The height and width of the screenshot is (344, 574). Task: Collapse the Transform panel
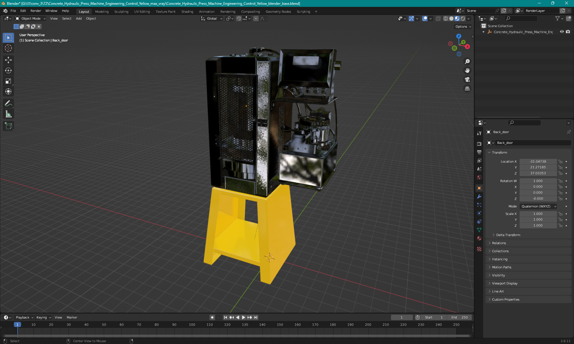click(x=499, y=153)
